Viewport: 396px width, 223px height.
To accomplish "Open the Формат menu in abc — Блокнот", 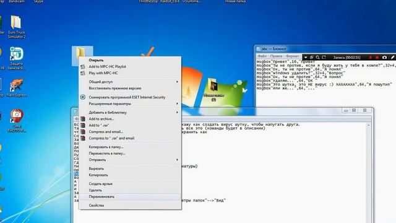I will (293, 56).
